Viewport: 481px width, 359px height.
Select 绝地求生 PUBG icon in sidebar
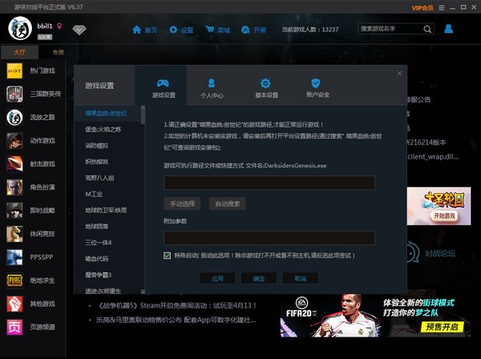pyautogui.click(x=14, y=280)
